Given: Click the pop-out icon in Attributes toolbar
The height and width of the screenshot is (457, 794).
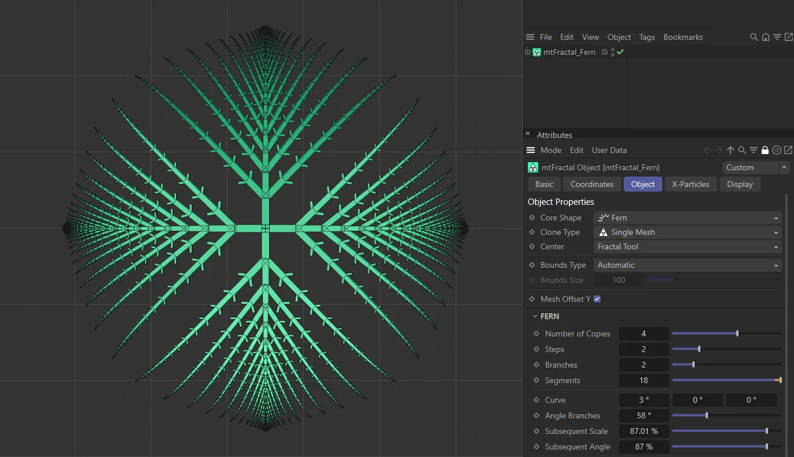Looking at the screenshot, I should [788, 150].
